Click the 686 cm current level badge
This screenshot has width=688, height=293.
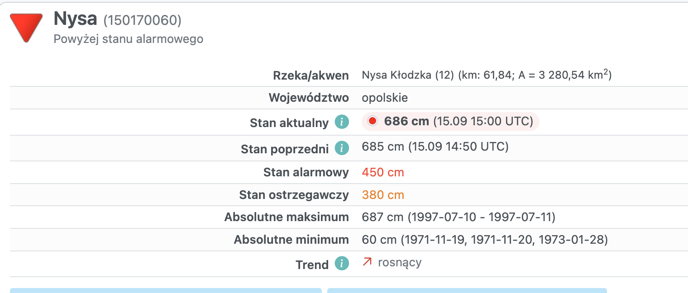click(450, 122)
